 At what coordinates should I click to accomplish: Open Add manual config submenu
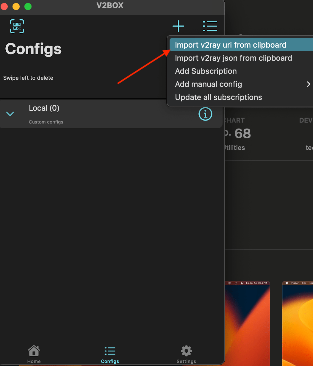point(241,84)
